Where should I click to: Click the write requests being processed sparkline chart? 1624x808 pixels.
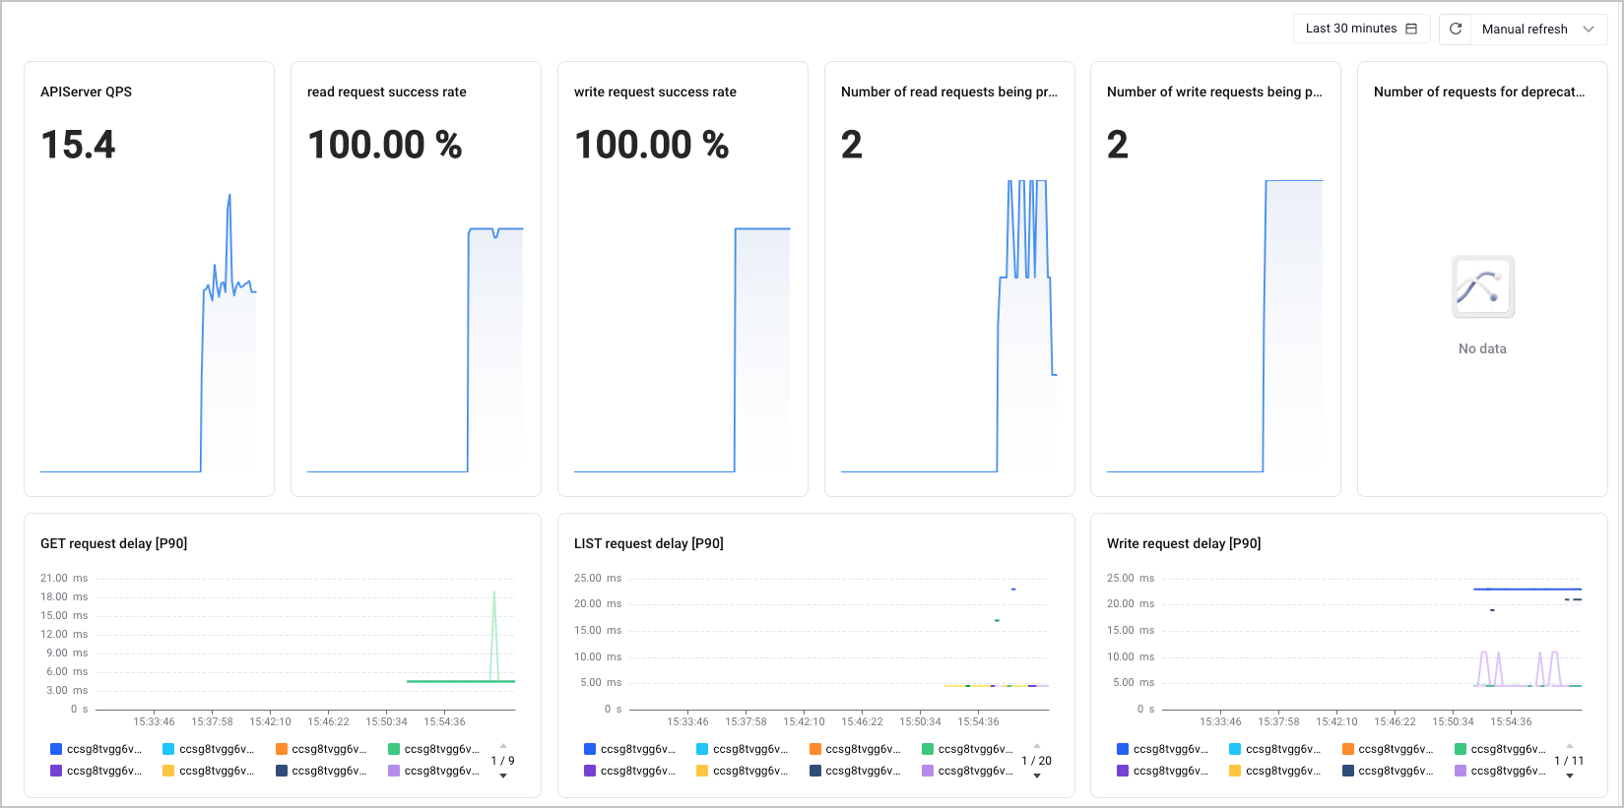coord(1215,326)
